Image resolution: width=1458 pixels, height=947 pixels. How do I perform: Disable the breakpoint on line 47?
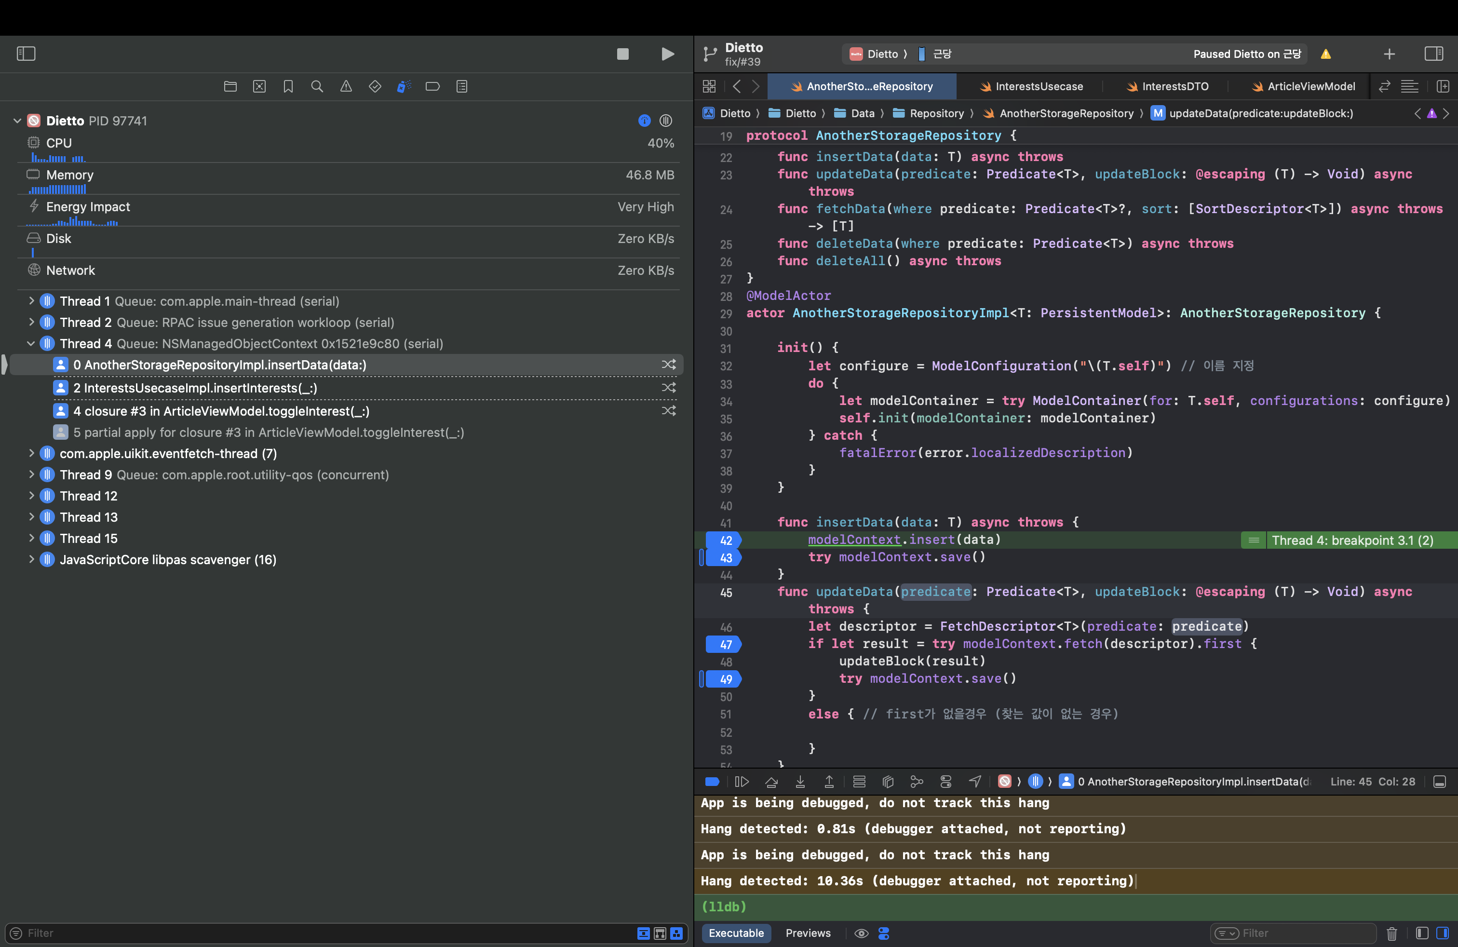[725, 644]
